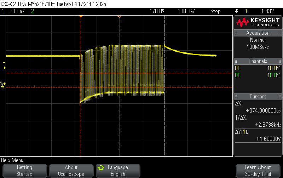Select the yellow DC 10.0:1 channel row
Screen dimensions: 283x178
pos(258,68)
